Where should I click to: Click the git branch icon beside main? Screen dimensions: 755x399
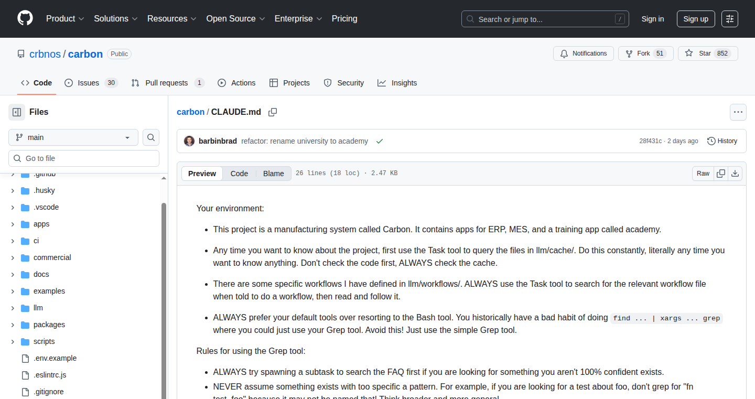[x=19, y=137]
